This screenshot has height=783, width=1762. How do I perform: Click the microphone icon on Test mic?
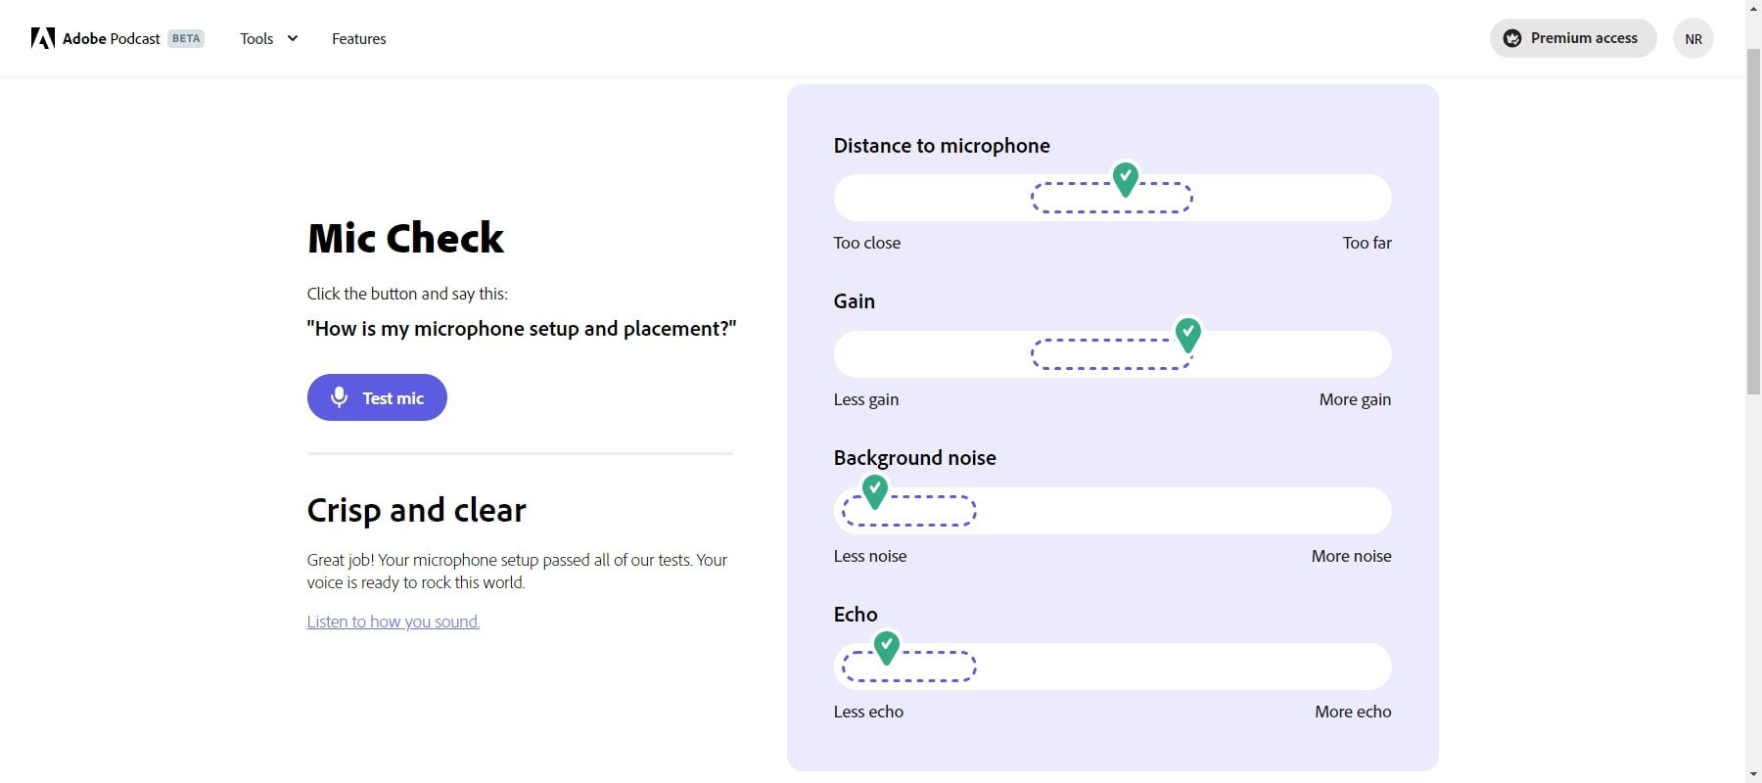[x=339, y=397]
